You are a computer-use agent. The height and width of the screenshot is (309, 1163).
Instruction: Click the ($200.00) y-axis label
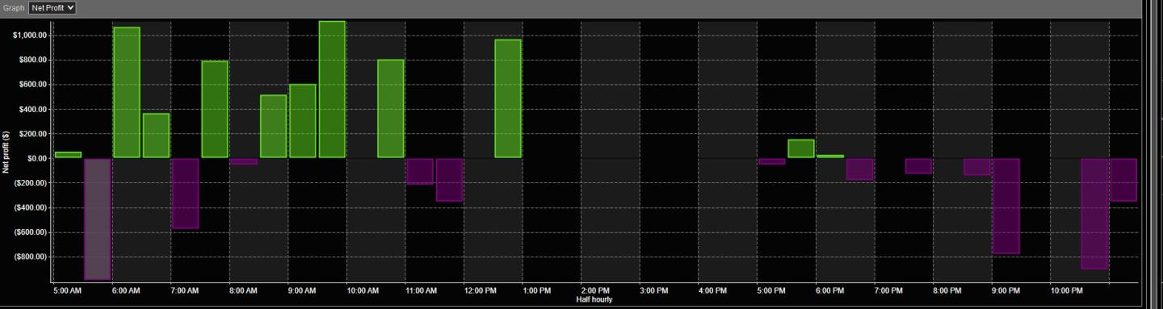31,183
